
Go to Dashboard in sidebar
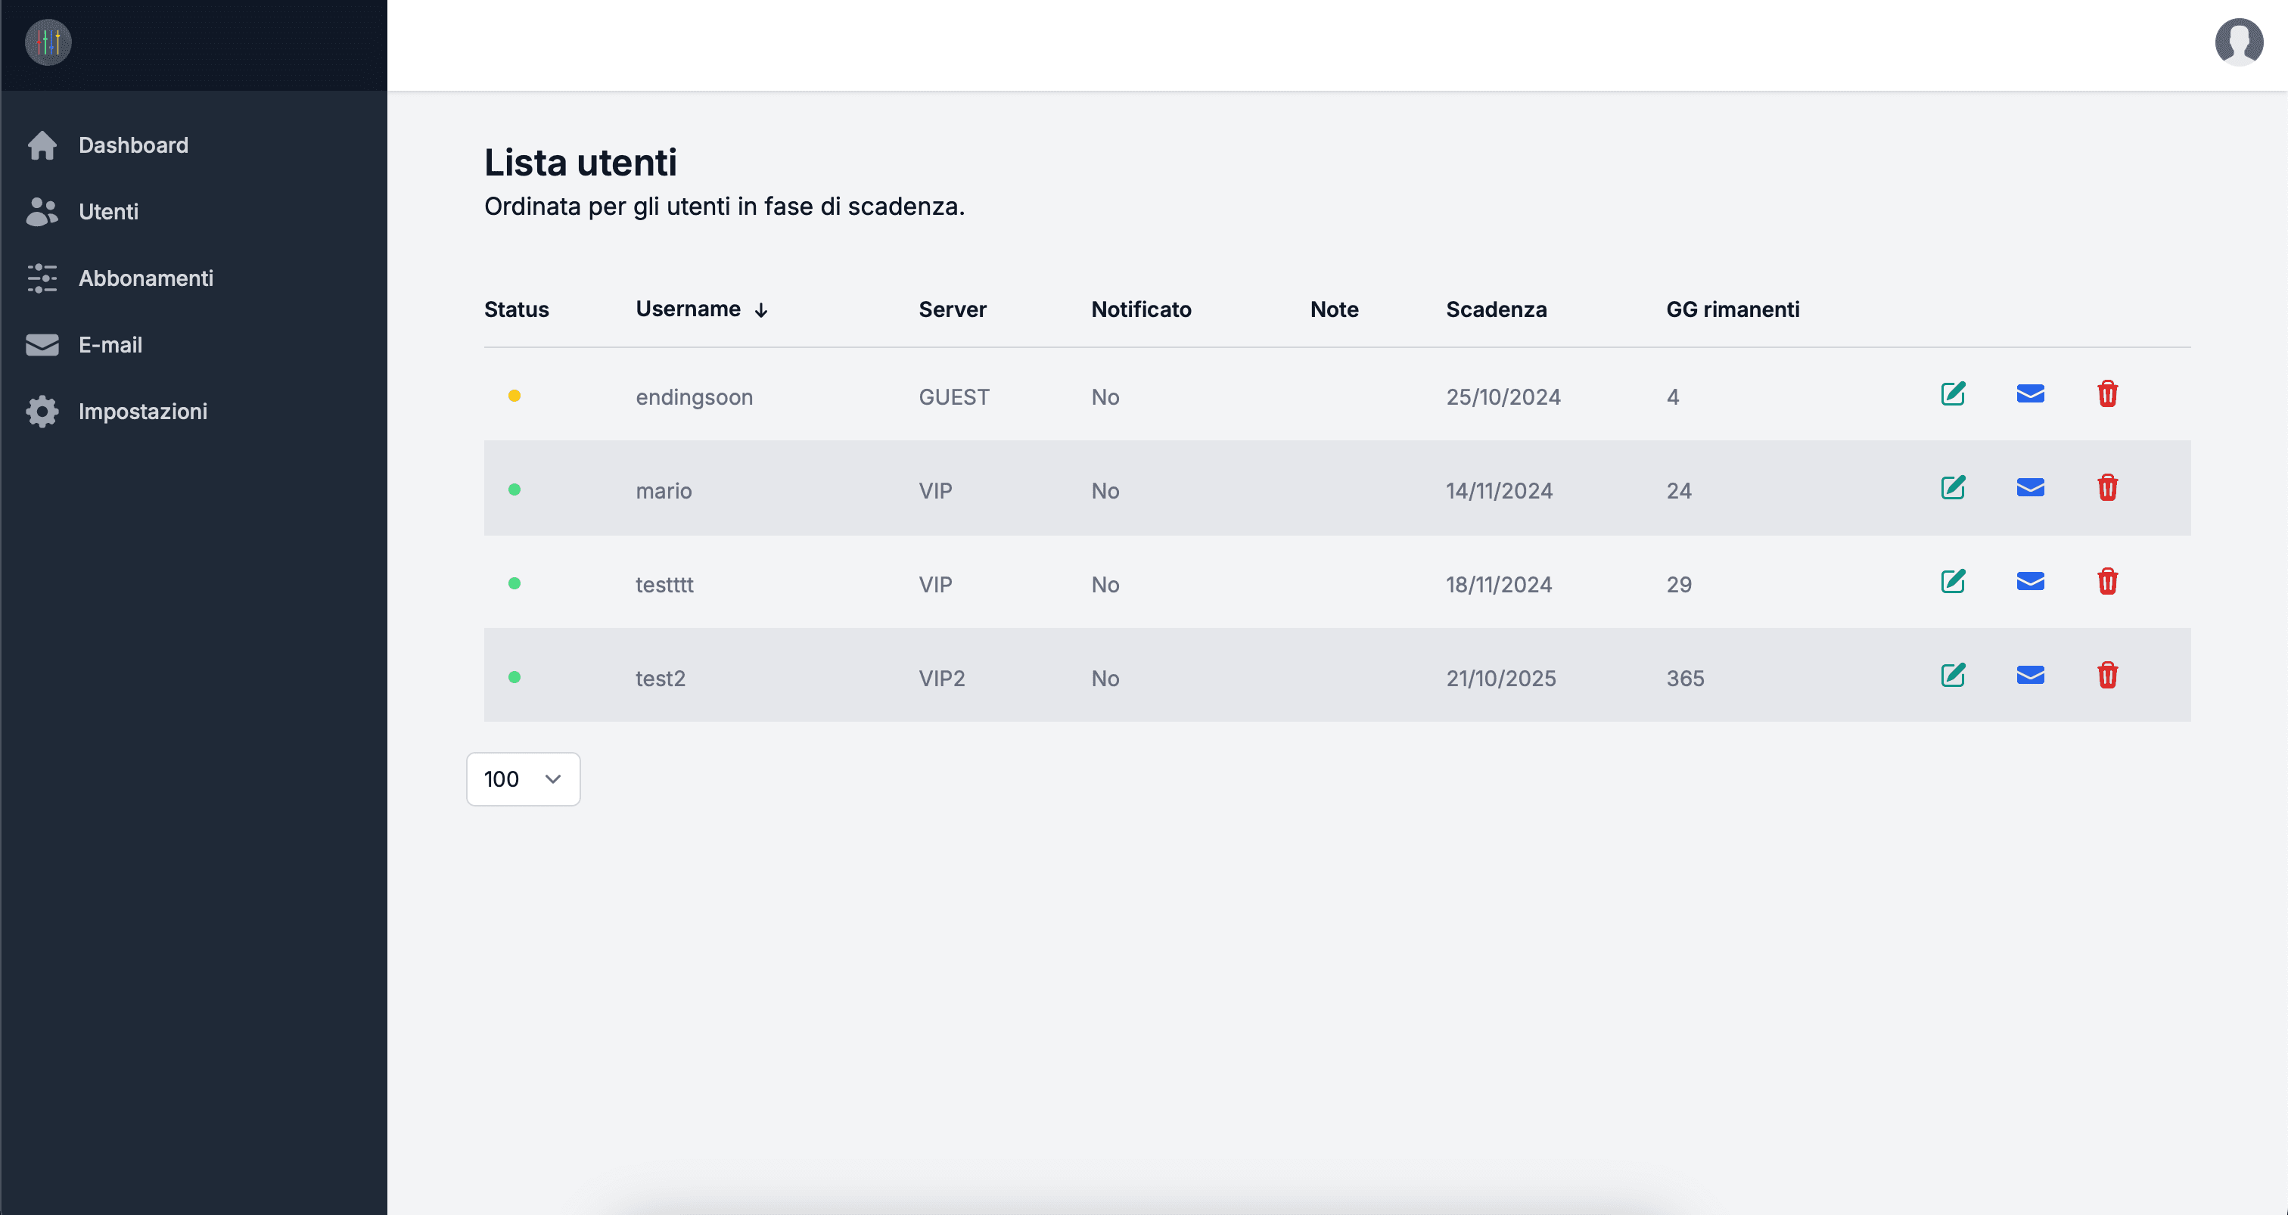tap(133, 144)
